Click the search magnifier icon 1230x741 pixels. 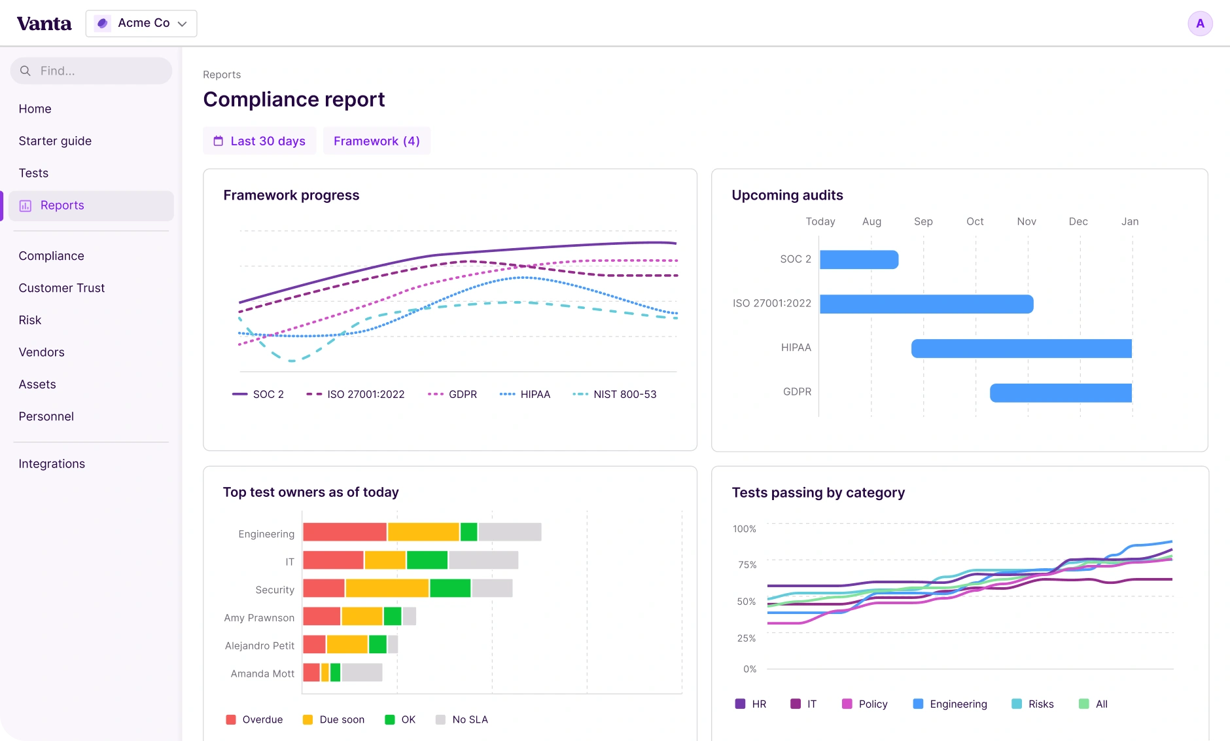click(26, 71)
